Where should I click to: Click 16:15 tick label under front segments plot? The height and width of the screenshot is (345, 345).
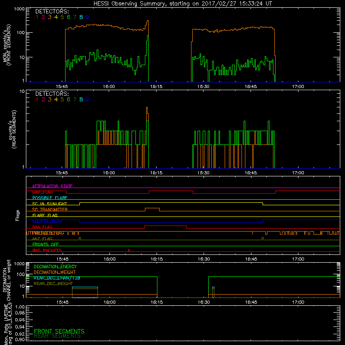point(156,87)
